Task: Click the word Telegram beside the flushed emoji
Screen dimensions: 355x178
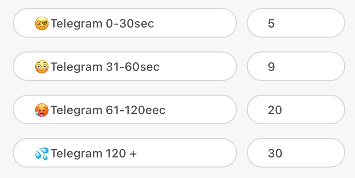Action: (x=77, y=67)
